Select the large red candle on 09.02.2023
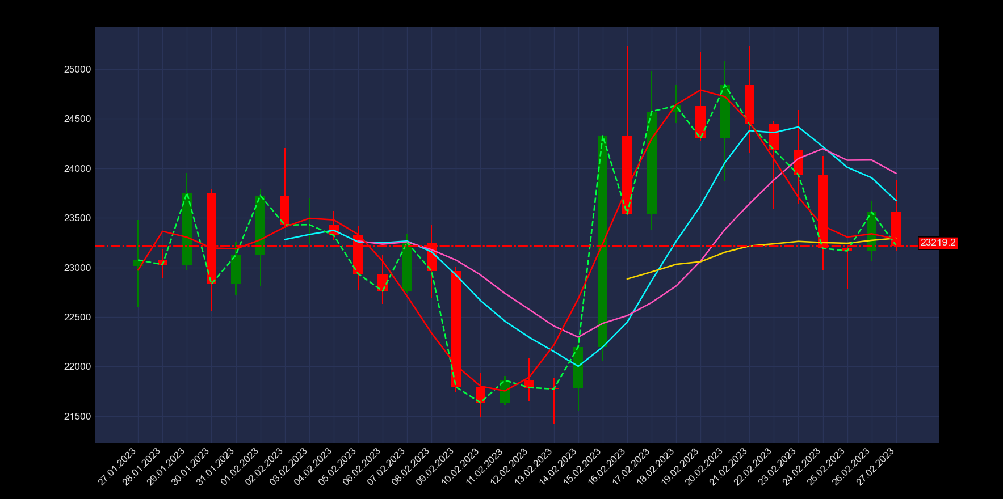1003x499 pixels. tap(456, 329)
